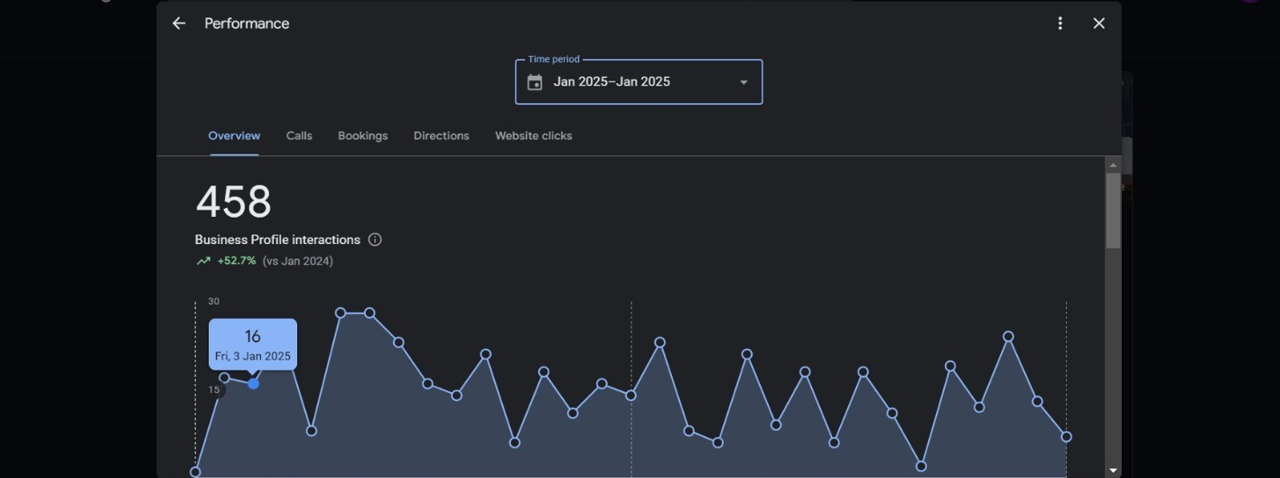Select the Overview tab
The width and height of the screenshot is (1280, 478).
[234, 136]
